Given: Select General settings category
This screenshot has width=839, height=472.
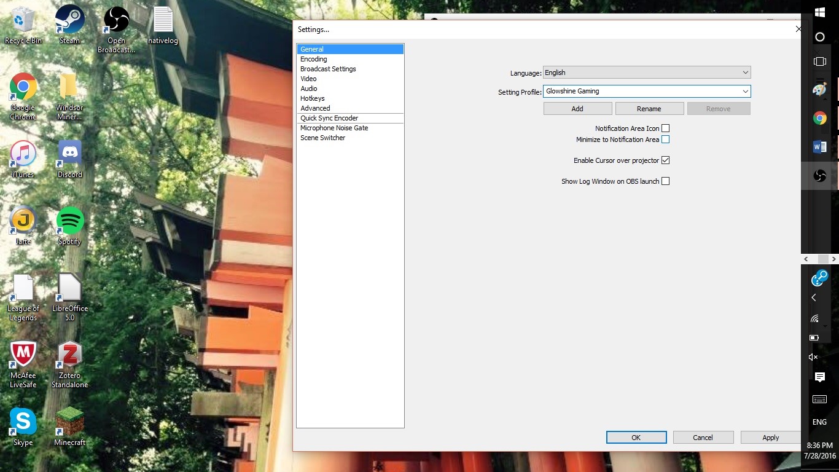Looking at the screenshot, I should 350,49.
